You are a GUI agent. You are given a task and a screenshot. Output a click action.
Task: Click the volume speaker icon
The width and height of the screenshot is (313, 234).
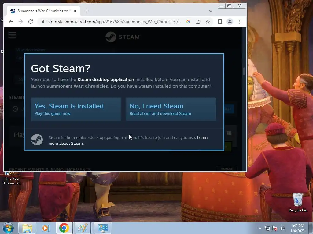tap(282, 228)
